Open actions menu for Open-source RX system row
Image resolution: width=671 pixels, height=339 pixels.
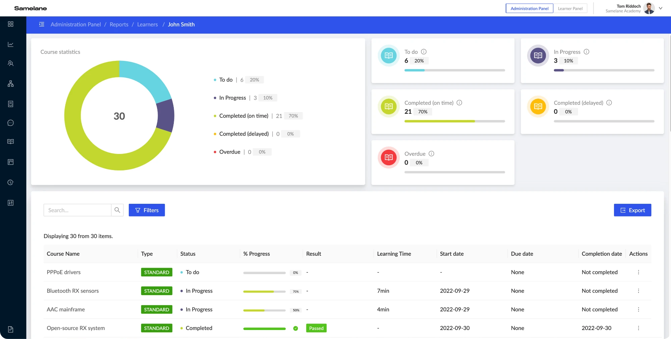click(638, 328)
